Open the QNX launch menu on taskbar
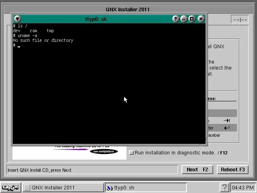The width and height of the screenshot is (257, 193). (x=10, y=187)
